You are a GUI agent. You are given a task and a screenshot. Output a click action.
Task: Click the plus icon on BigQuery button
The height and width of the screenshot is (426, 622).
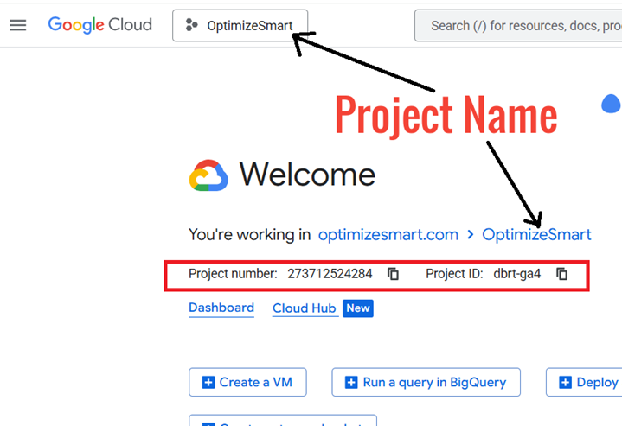pyautogui.click(x=351, y=383)
